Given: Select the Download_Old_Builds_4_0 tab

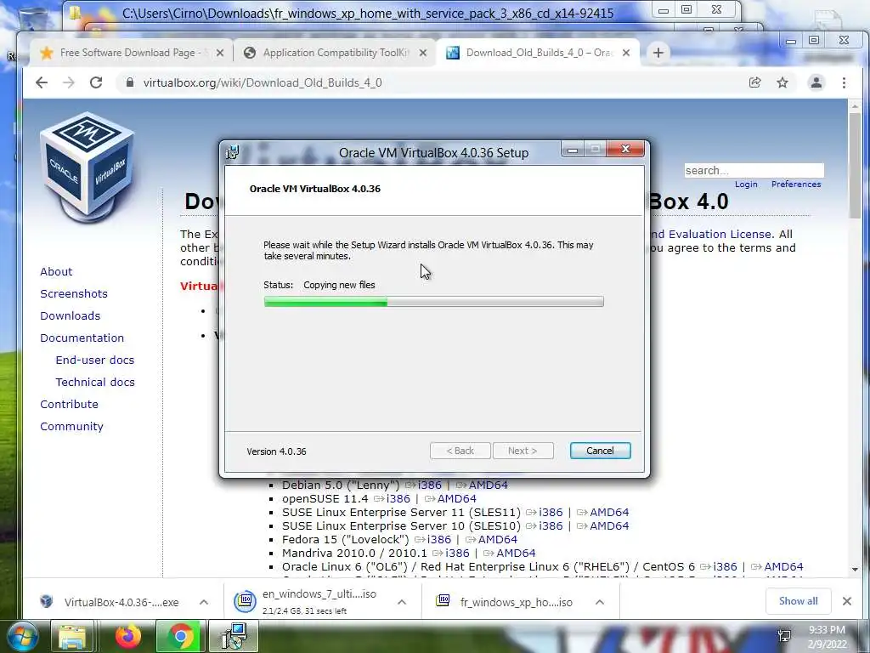Looking at the screenshot, I should tap(538, 53).
